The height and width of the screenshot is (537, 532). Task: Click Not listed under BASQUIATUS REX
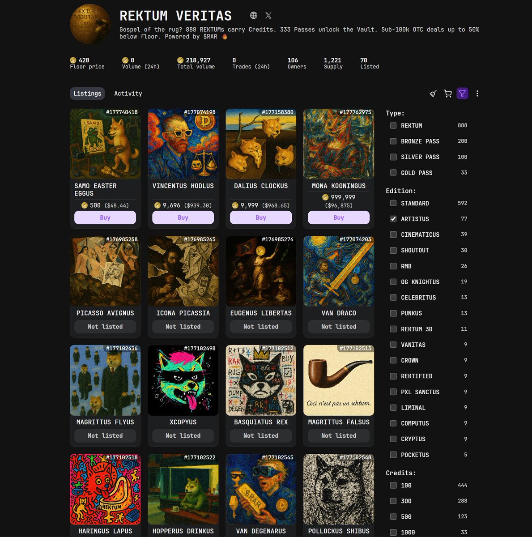coord(261,435)
